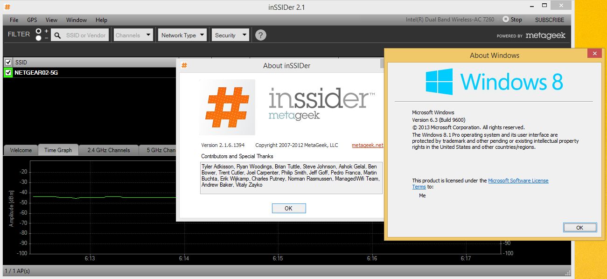Switch to the 2.4 GHz Channels tab

(109, 150)
